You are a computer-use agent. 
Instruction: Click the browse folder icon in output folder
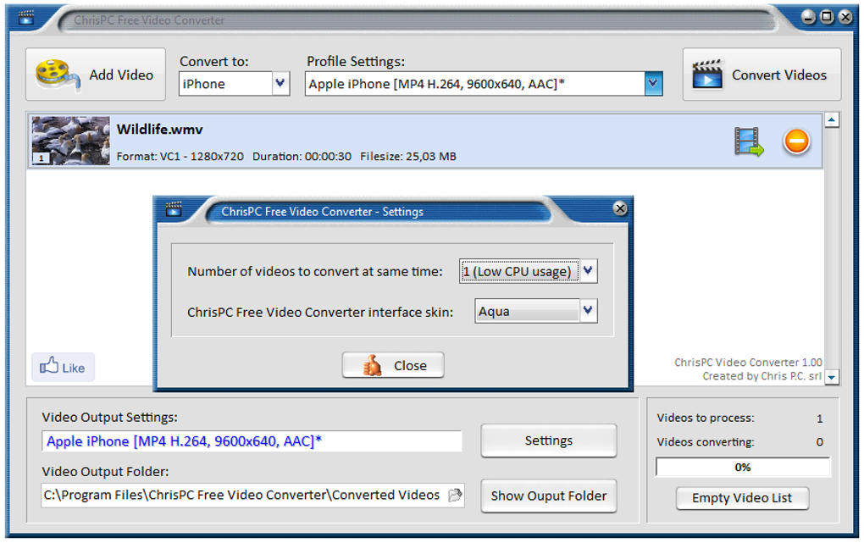(x=455, y=495)
